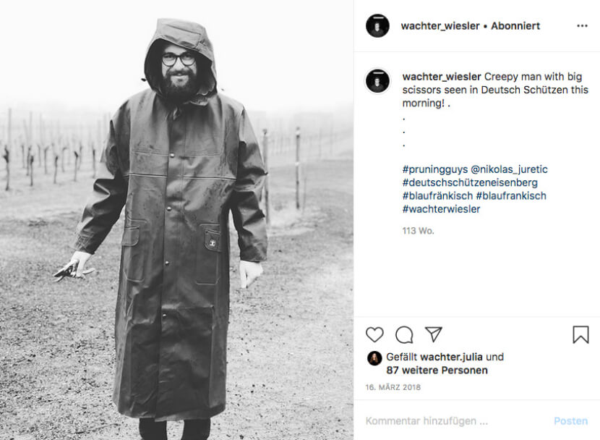The height and width of the screenshot is (440, 600).
Task: Open comments via speech bubble icon
Action: [404, 334]
